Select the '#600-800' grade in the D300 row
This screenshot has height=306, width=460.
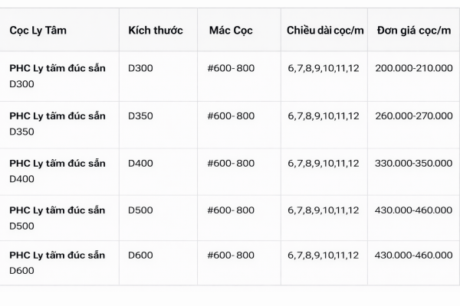pos(231,69)
